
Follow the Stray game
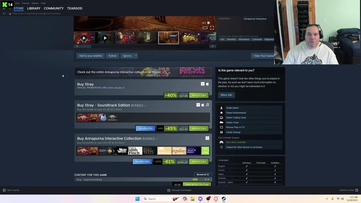pyautogui.click(x=113, y=56)
